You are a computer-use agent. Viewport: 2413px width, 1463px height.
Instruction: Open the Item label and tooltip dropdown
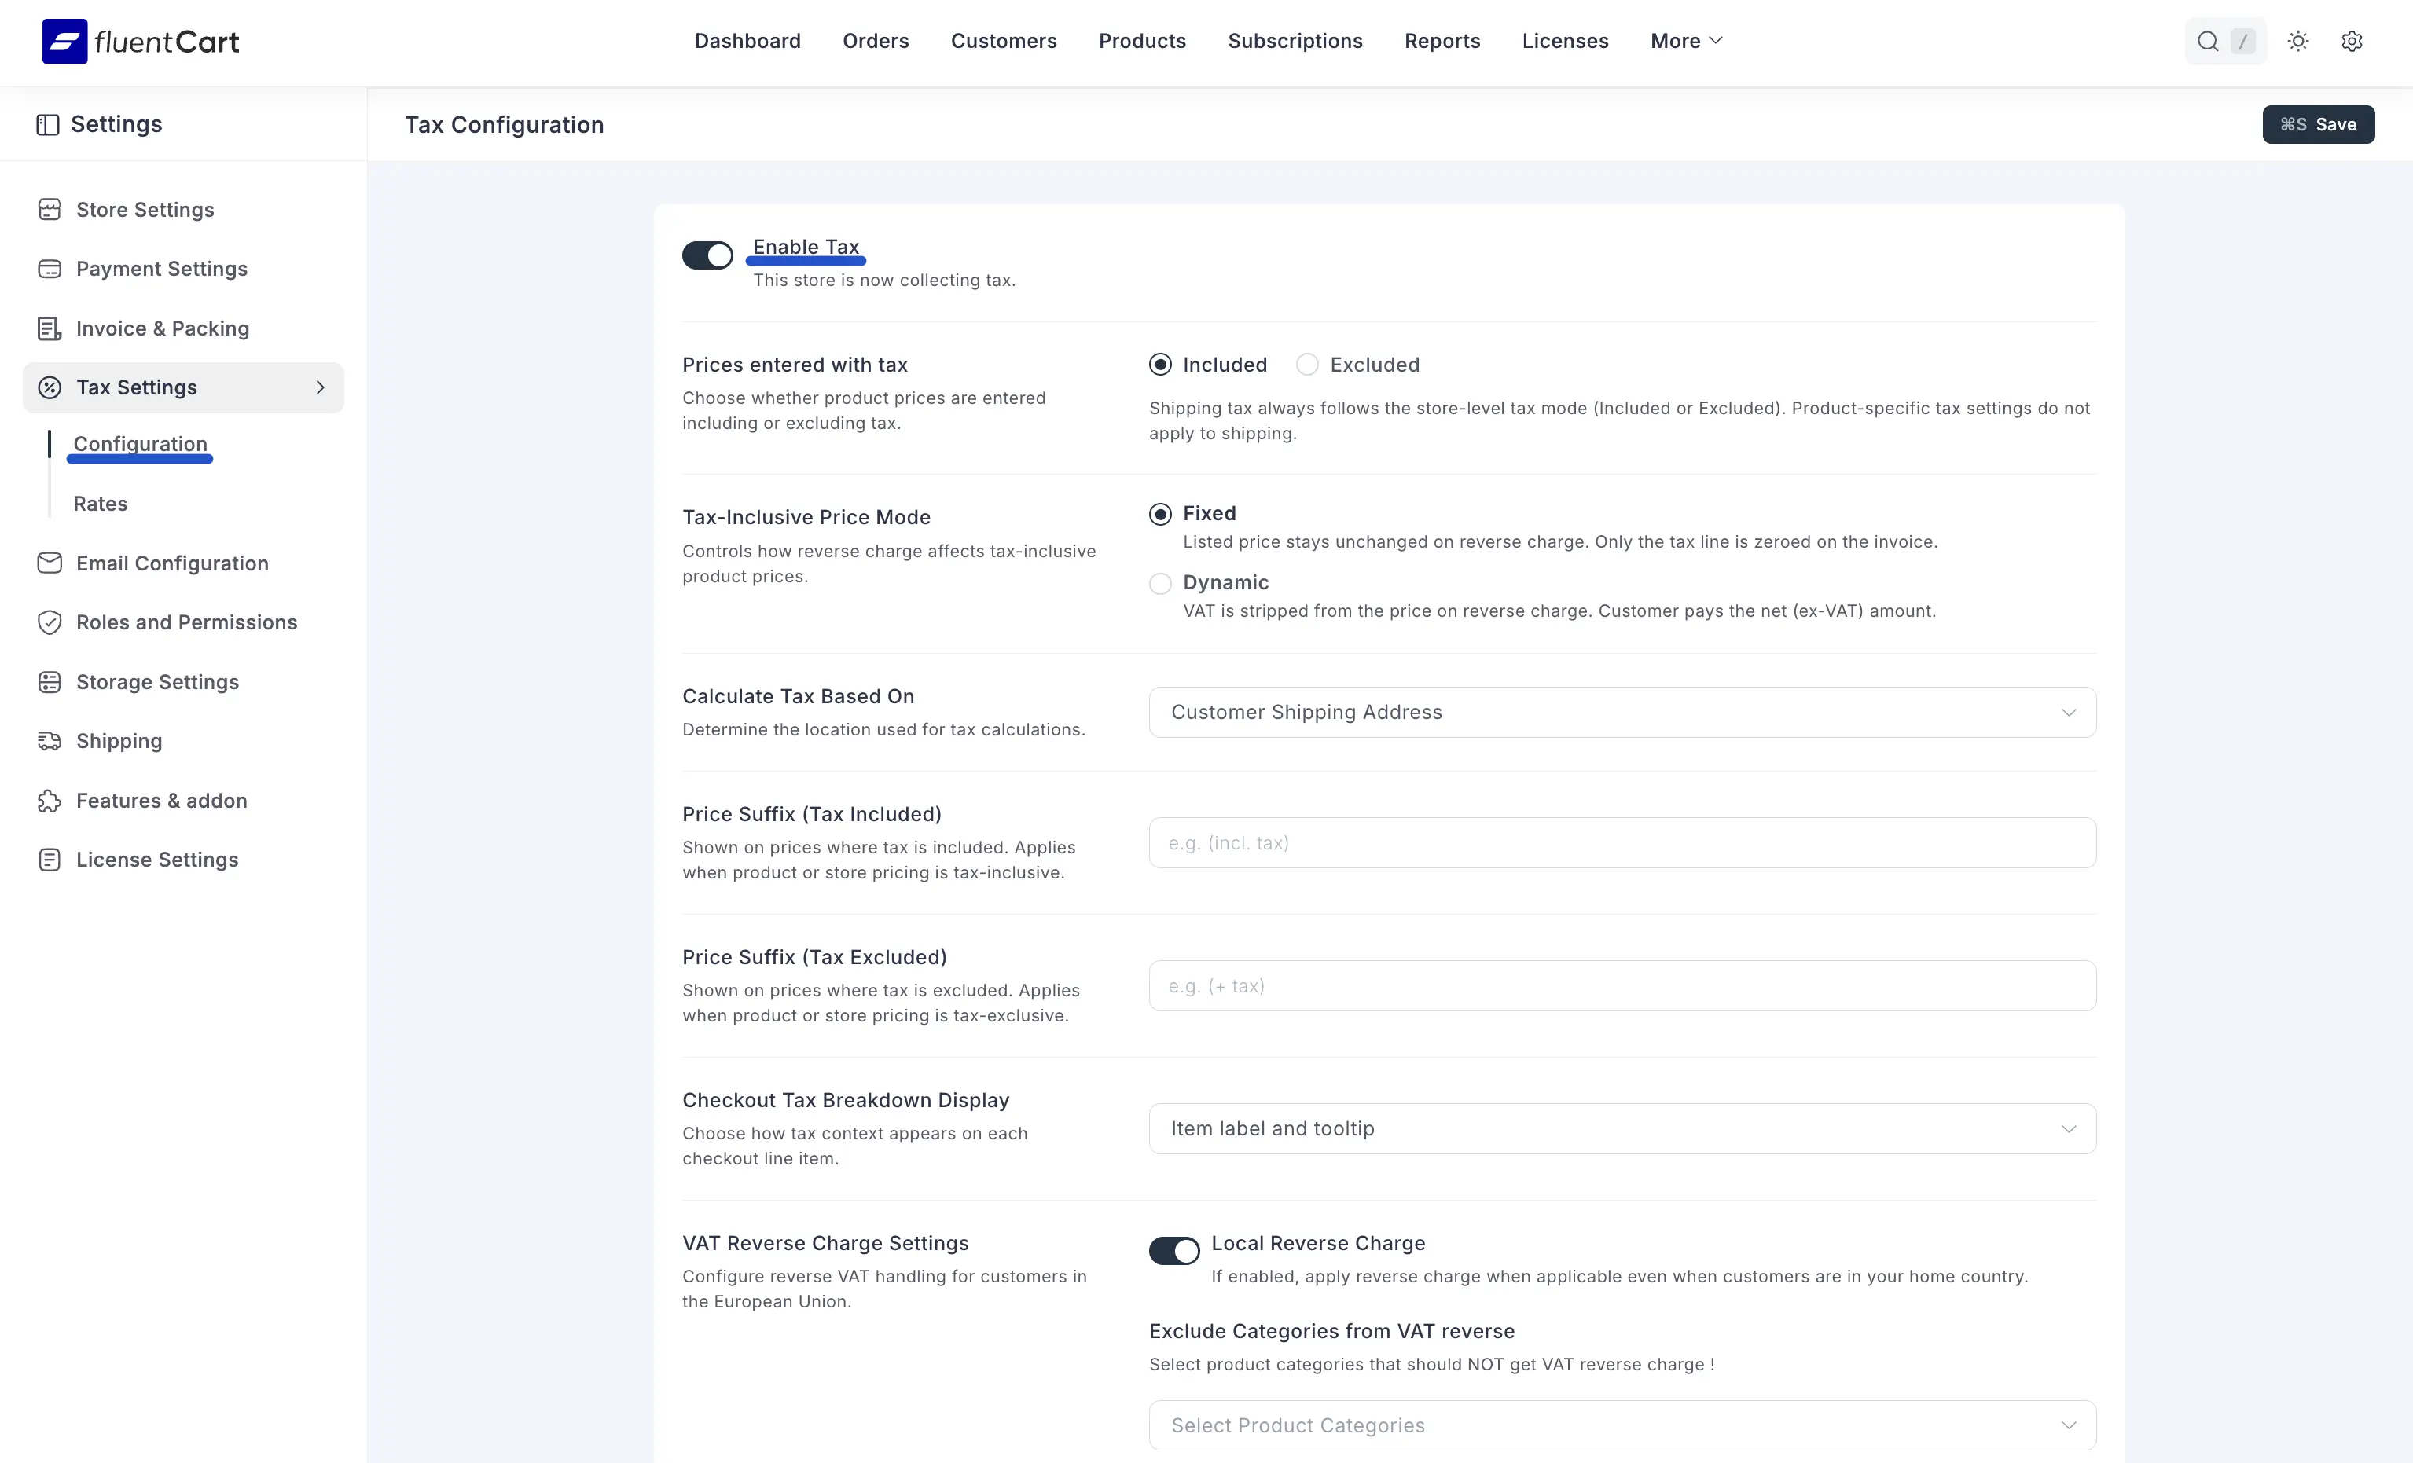(x=1622, y=1128)
